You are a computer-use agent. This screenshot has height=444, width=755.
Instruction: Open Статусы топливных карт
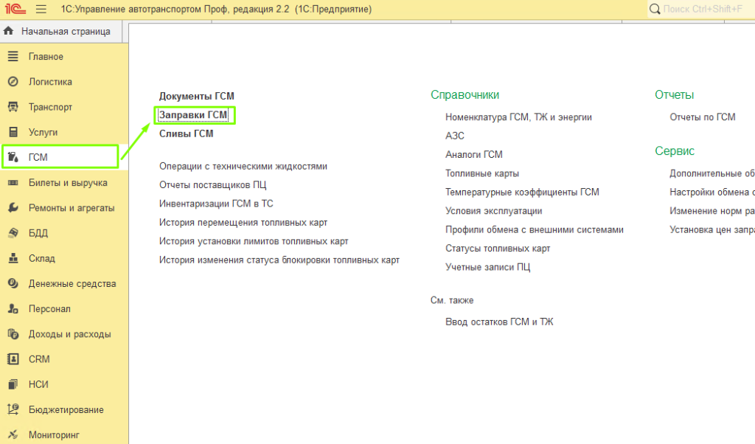[x=498, y=249]
